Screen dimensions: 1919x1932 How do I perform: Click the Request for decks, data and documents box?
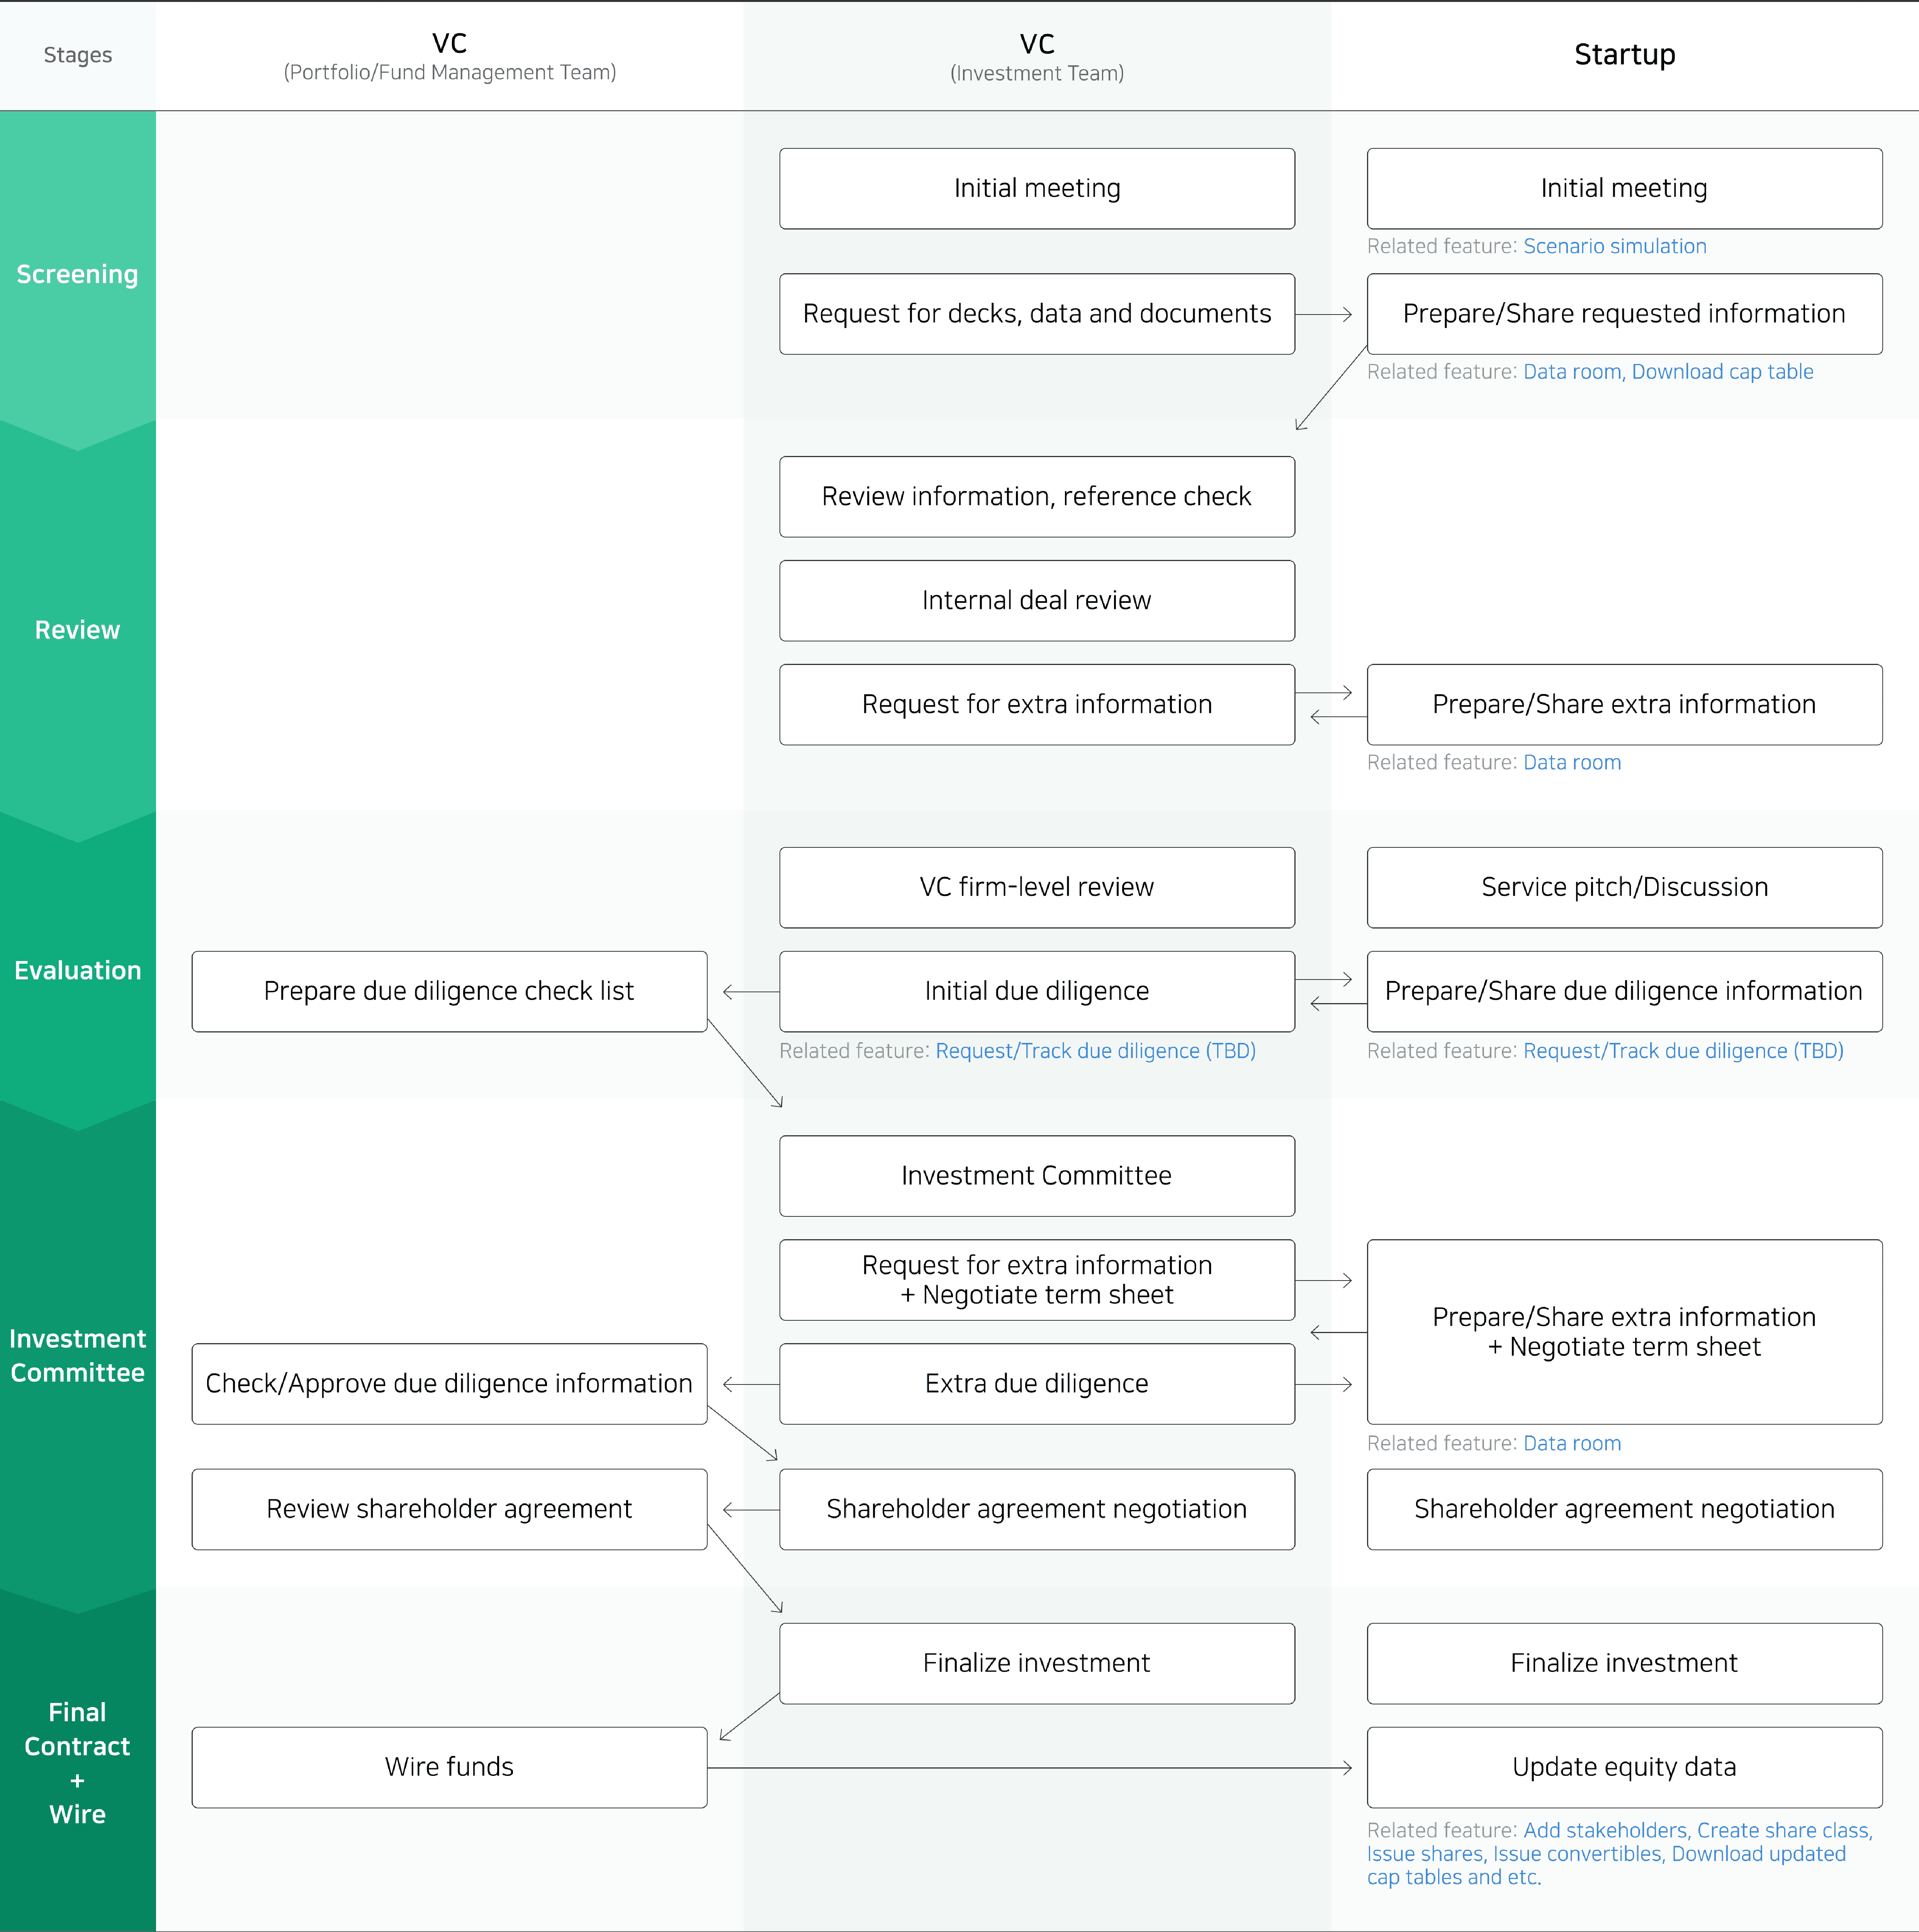1036,314
